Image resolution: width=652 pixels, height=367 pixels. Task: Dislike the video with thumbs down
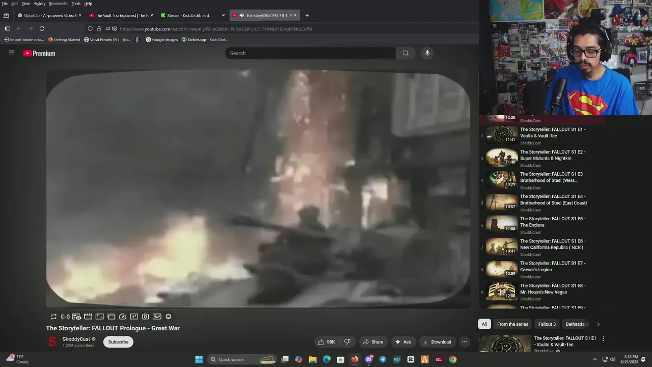[x=347, y=342]
